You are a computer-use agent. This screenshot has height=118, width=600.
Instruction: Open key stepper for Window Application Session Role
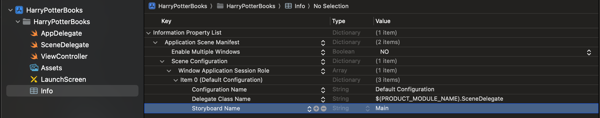pos(323,71)
